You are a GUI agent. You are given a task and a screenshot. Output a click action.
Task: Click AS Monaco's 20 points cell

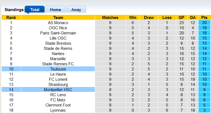pos(204,23)
